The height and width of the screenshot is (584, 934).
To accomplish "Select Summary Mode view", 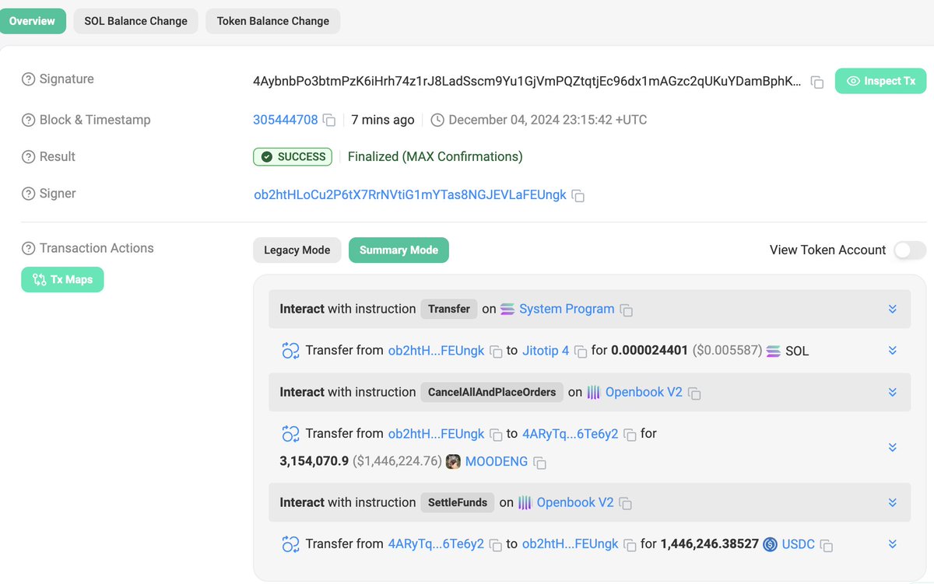I will click(399, 250).
